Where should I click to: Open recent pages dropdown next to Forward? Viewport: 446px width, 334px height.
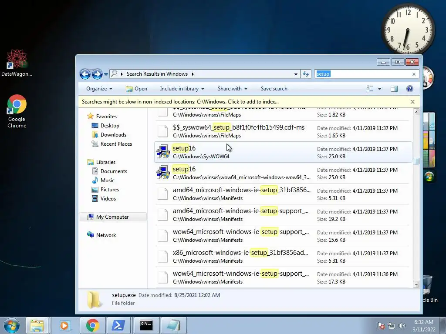106,74
